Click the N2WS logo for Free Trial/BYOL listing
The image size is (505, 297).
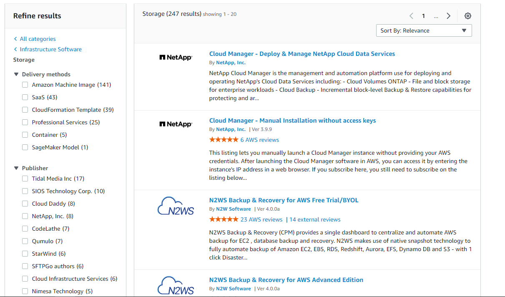click(x=176, y=206)
